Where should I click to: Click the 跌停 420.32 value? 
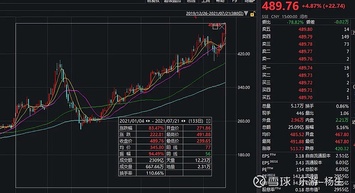(342, 149)
